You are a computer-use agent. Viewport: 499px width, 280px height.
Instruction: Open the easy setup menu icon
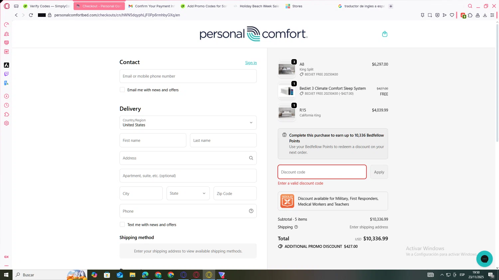pyautogui.click(x=492, y=15)
